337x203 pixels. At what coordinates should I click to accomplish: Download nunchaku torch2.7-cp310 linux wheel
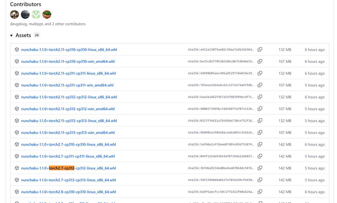(x=68, y=144)
